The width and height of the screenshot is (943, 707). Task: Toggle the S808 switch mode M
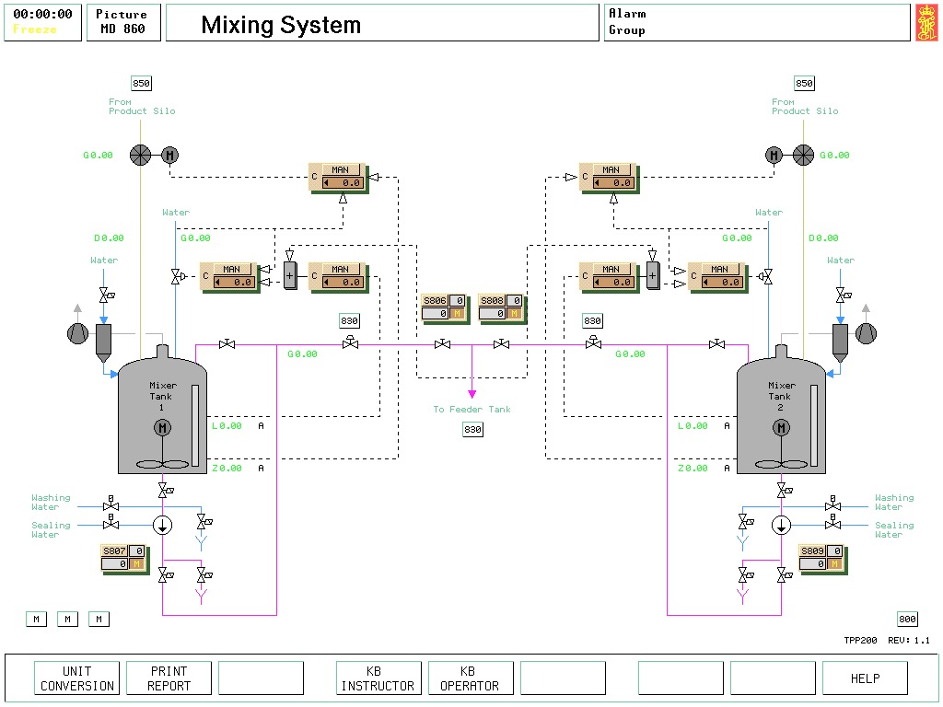tap(514, 314)
